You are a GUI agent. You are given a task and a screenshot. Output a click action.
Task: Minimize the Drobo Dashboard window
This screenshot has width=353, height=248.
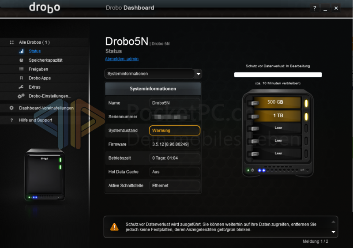point(325,8)
